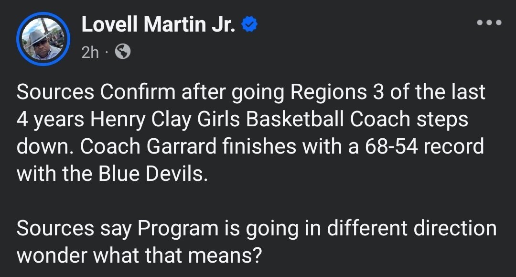Open Lovell Martin Jr.'s profile picture

[43, 39]
